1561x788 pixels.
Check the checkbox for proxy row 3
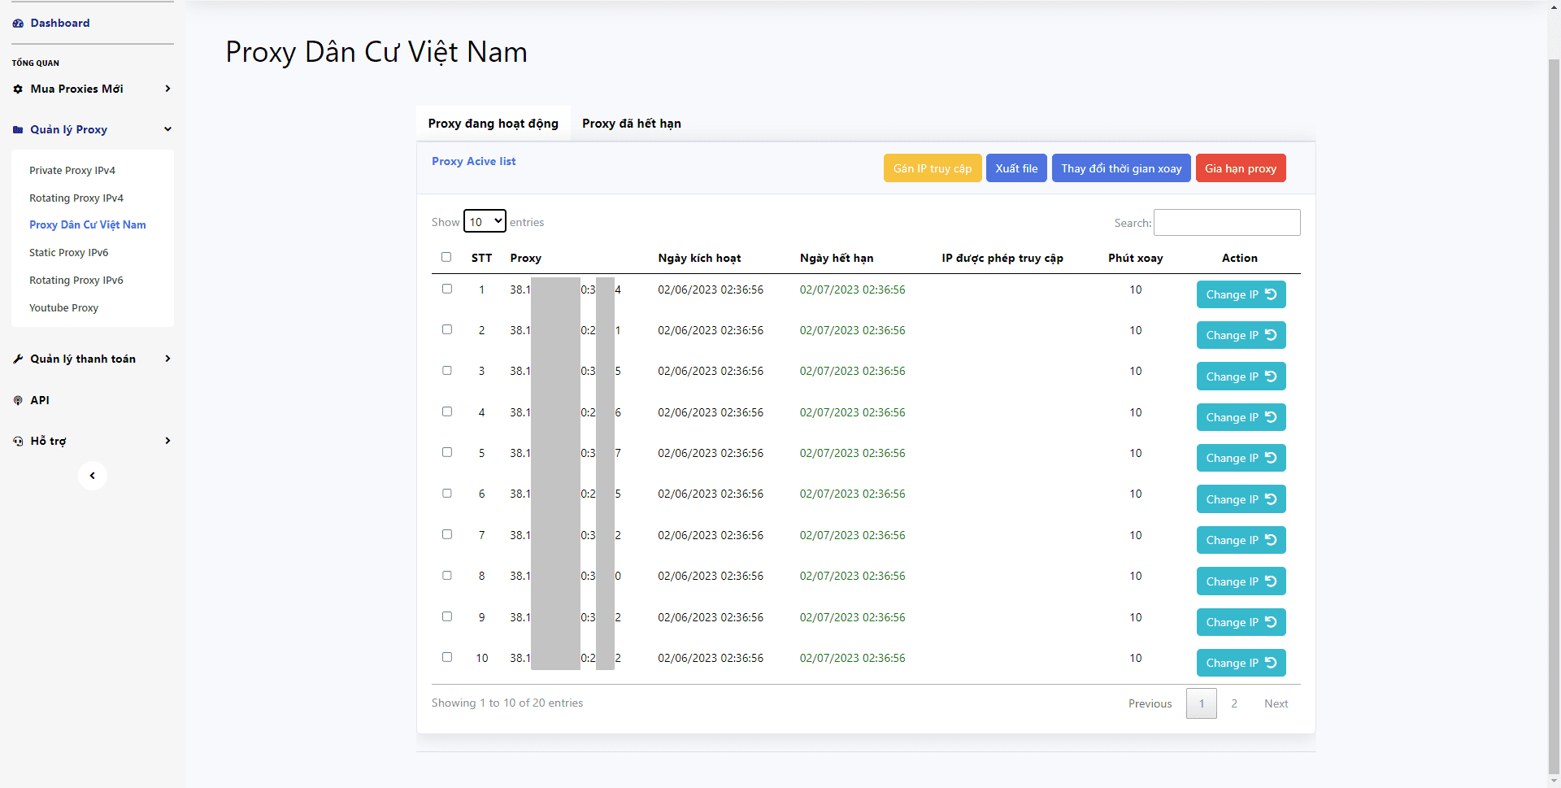click(447, 371)
